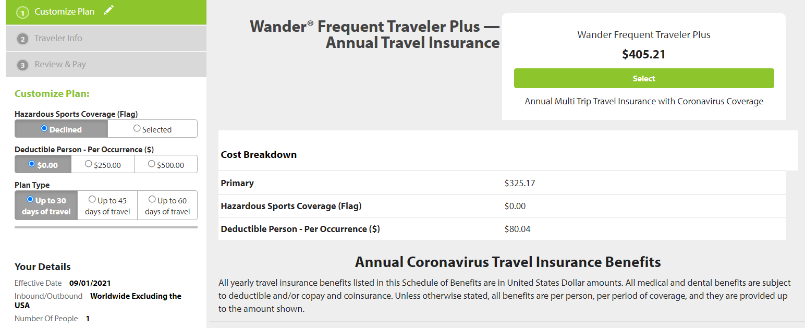Click the Effective Date value 09/01/2021

click(90, 283)
